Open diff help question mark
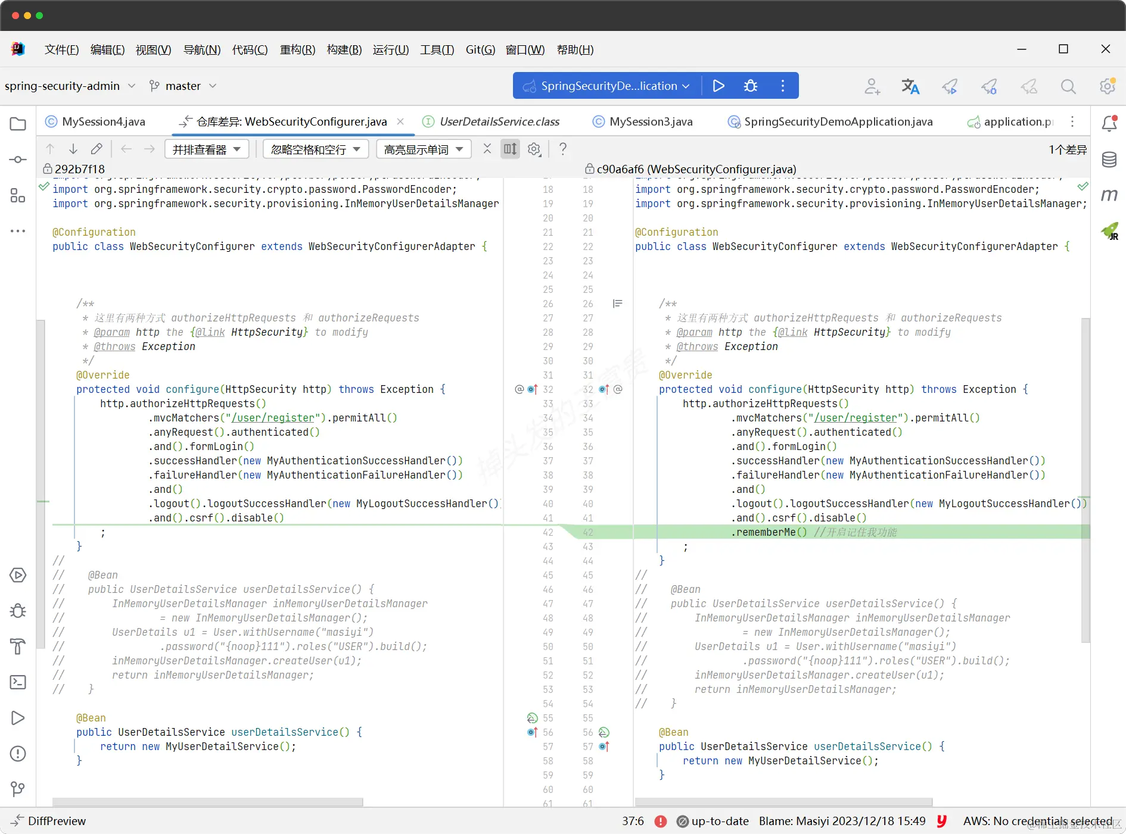 [x=562, y=149]
